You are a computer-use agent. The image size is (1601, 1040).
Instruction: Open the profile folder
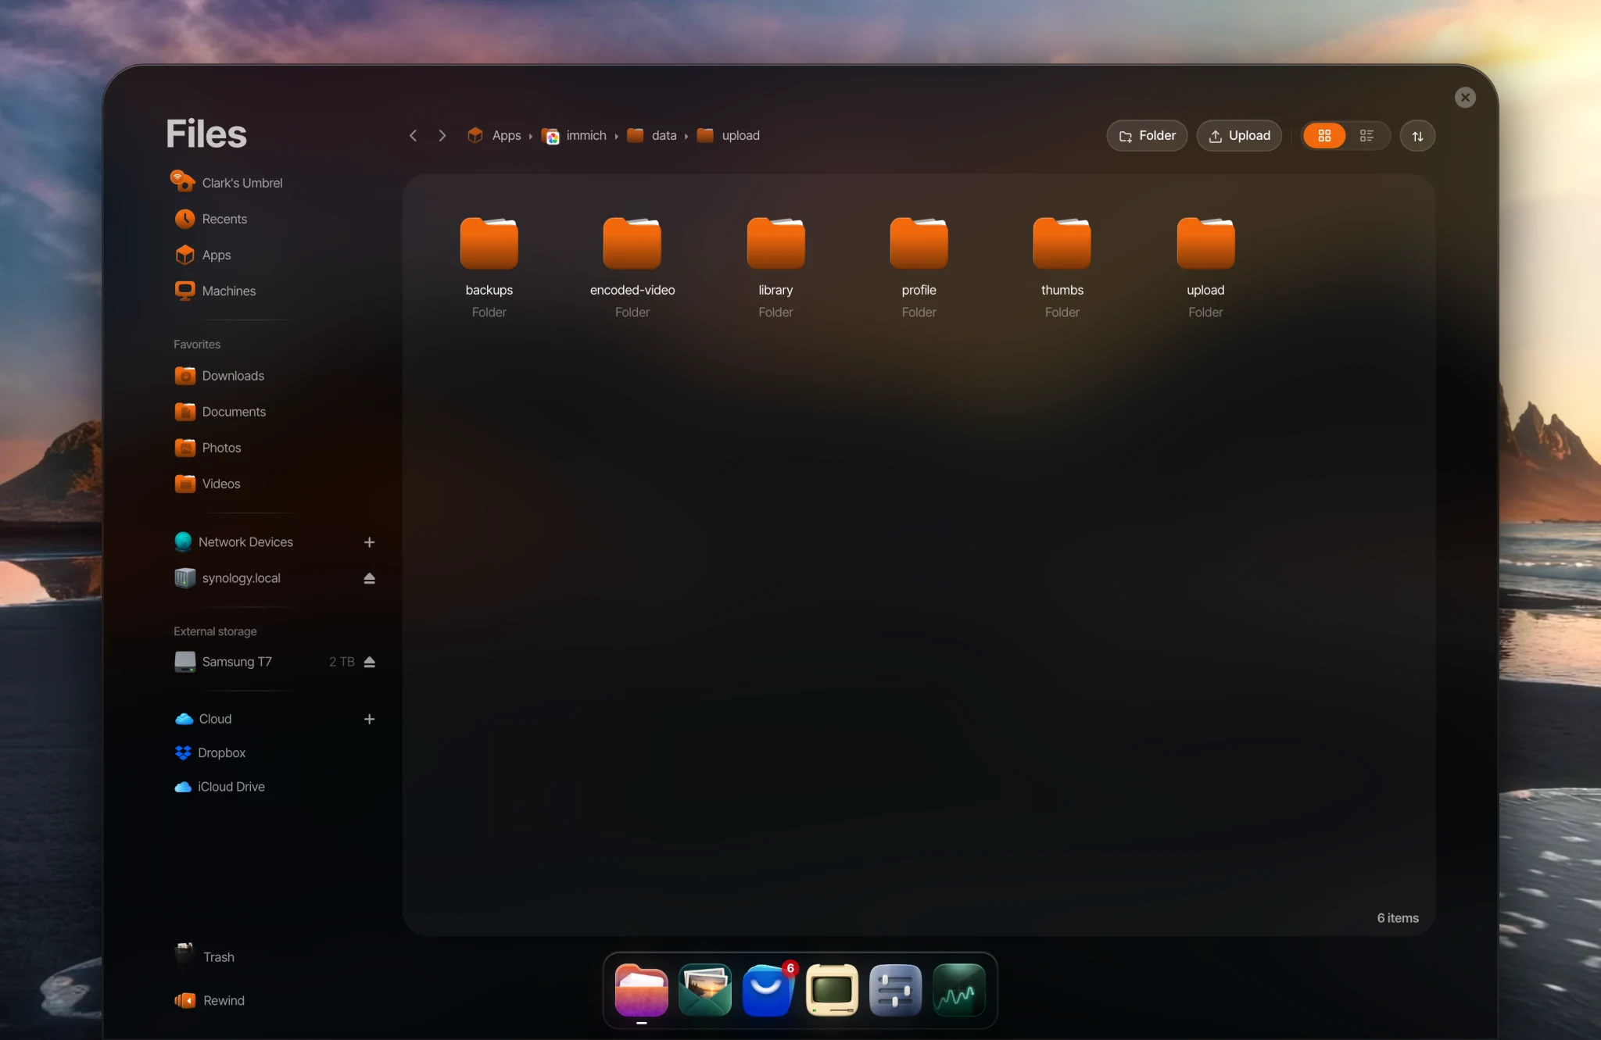(919, 266)
